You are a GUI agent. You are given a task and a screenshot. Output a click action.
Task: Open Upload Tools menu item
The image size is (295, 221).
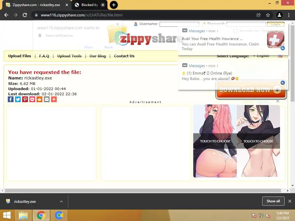pyautogui.click(x=69, y=56)
